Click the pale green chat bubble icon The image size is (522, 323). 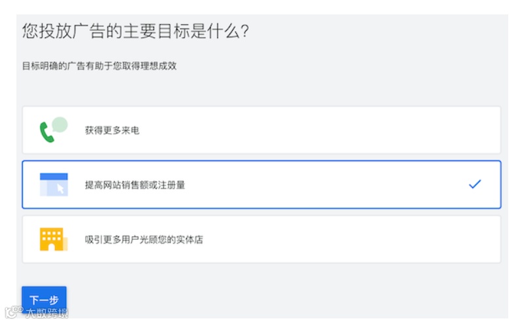60,124
